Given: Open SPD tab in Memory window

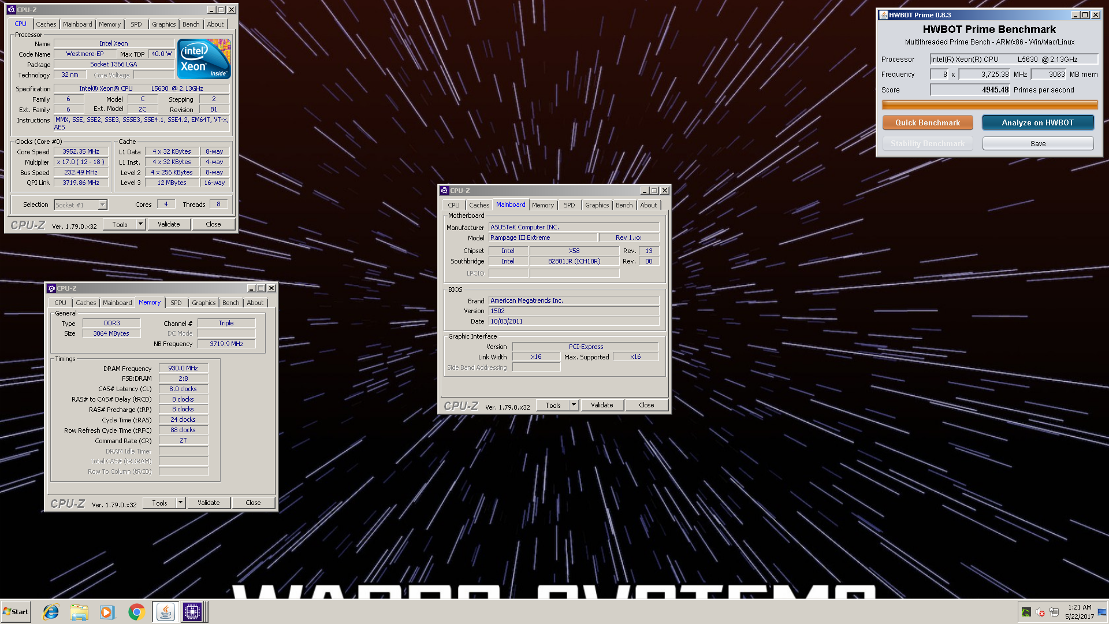Looking at the screenshot, I should click(x=176, y=303).
